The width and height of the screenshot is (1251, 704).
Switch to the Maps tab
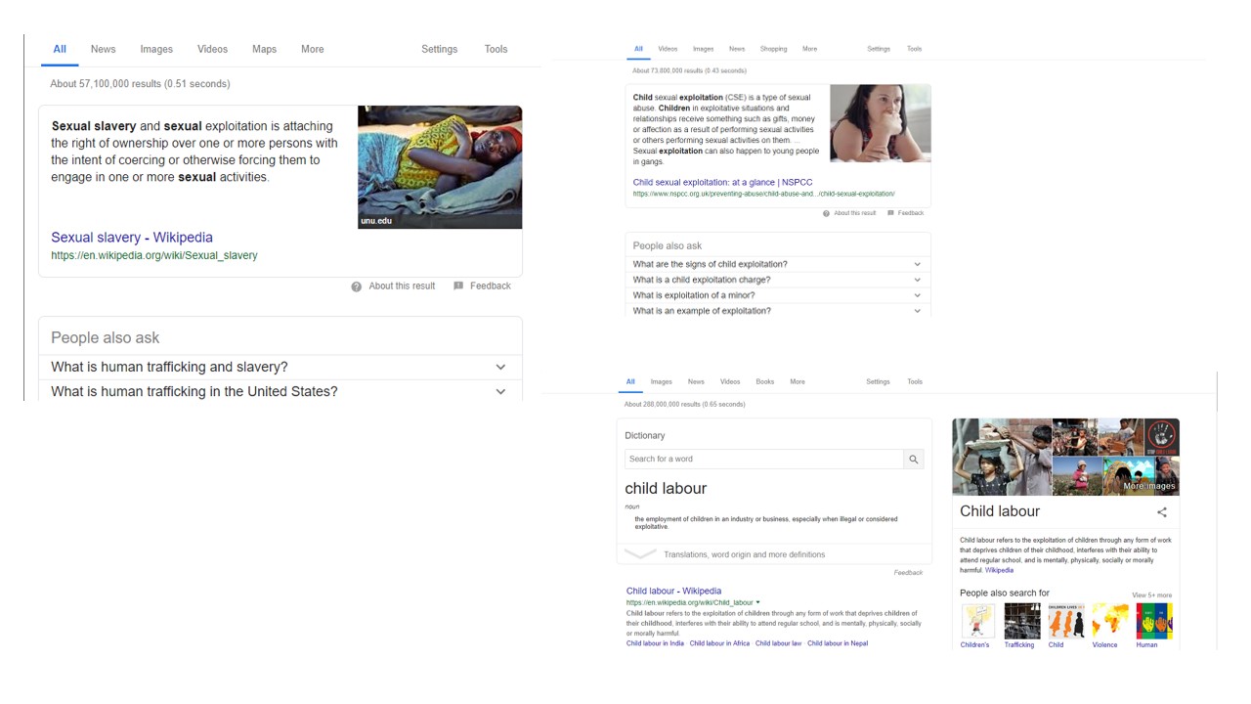pyautogui.click(x=264, y=49)
